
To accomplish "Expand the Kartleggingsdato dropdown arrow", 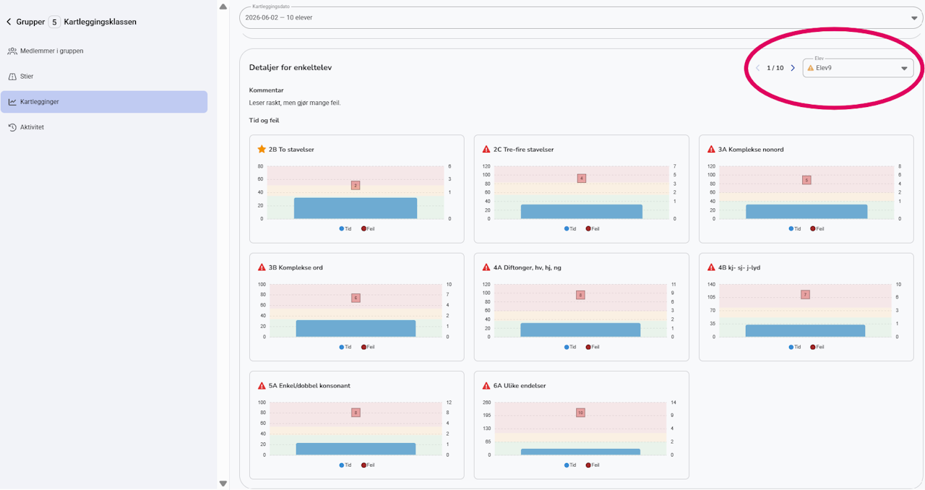I will 916,17.
